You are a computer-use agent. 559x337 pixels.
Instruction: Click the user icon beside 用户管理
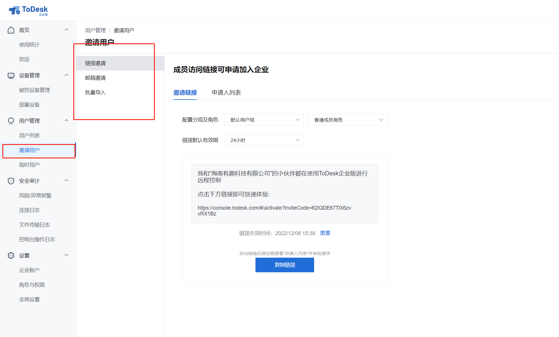click(x=11, y=121)
